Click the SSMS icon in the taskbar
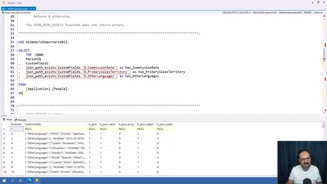This screenshot has width=327, height=184. pyautogui.click(x=37, y=180)
